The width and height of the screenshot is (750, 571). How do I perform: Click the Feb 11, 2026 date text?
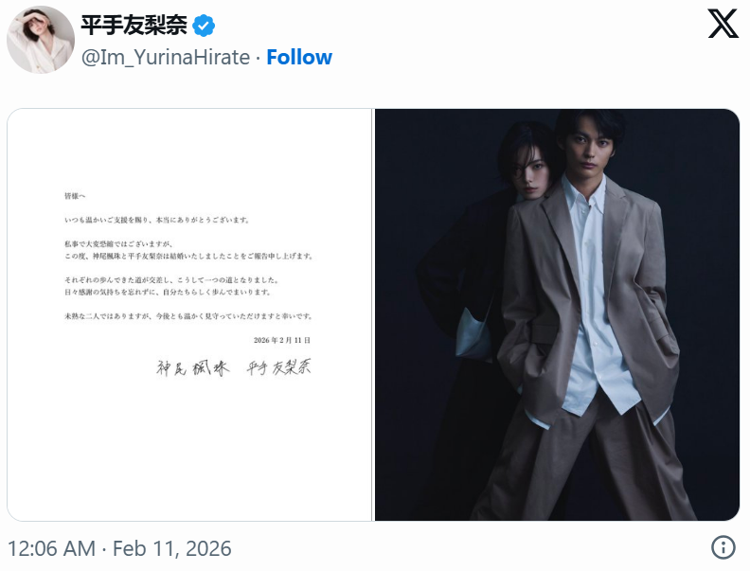point(172,548)
